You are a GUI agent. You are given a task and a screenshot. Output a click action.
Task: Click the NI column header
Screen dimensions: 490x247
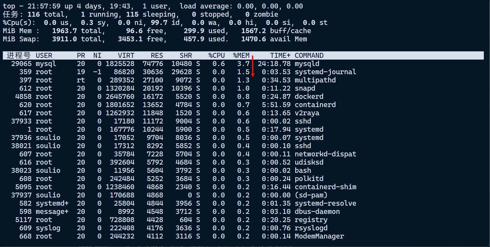coord(97,55)
